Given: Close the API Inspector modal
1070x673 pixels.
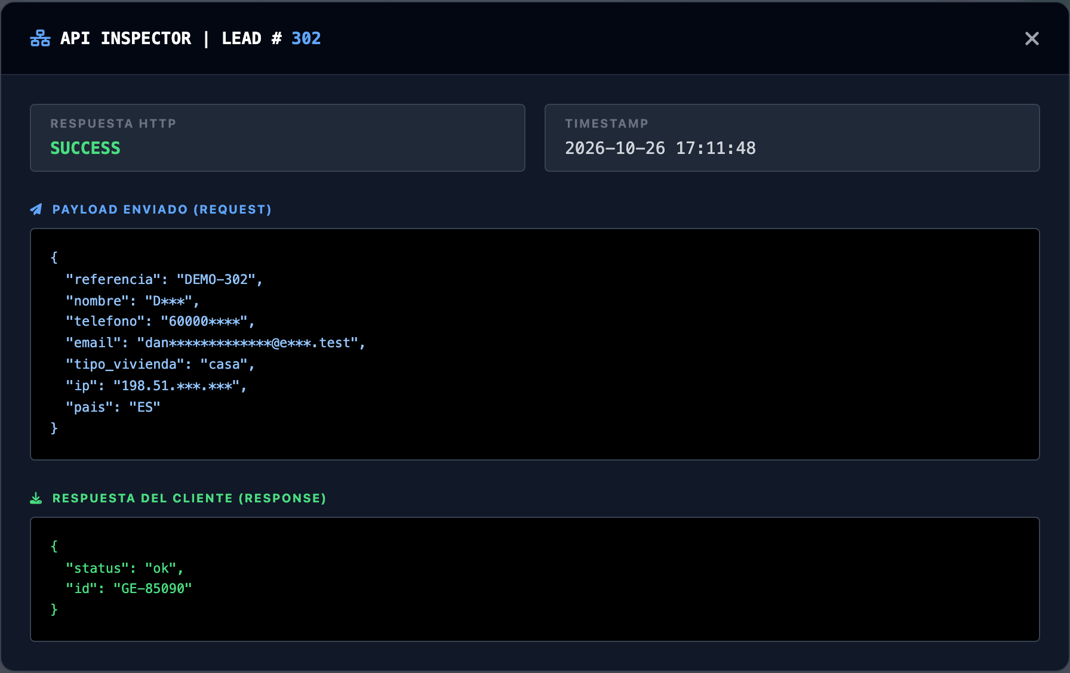Looking at the screenshot, I should 1032,39.
